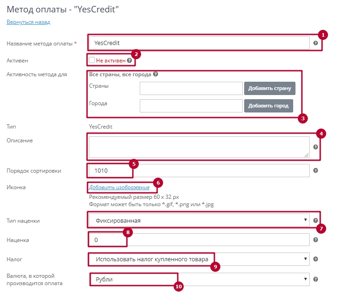Focus the Города input field
Screen dimensions: 339x292
point(191,106)
